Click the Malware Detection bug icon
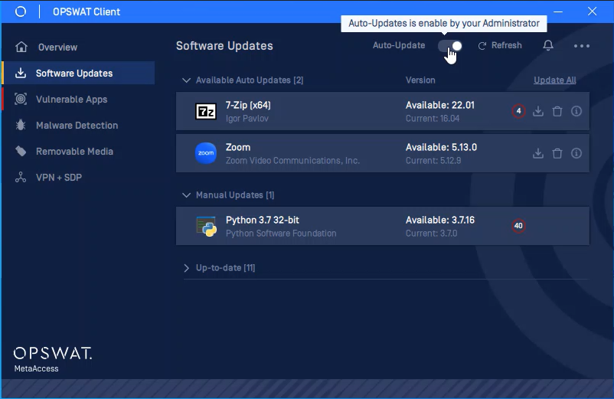 tap(21, 126)
